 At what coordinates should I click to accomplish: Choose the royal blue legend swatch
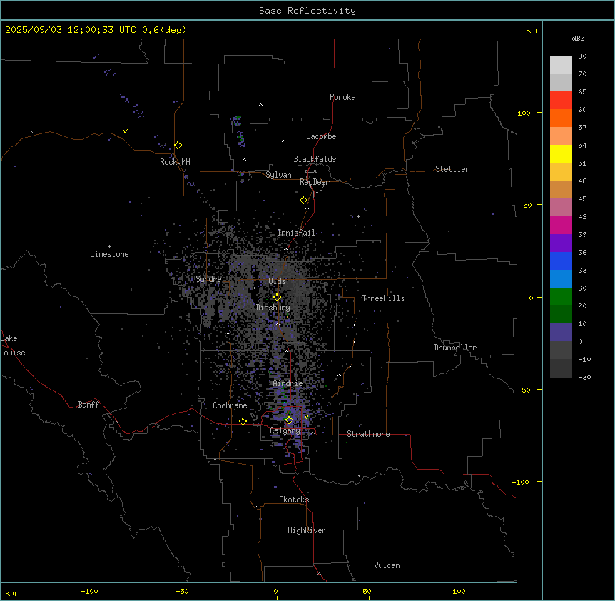coord(561,261)
